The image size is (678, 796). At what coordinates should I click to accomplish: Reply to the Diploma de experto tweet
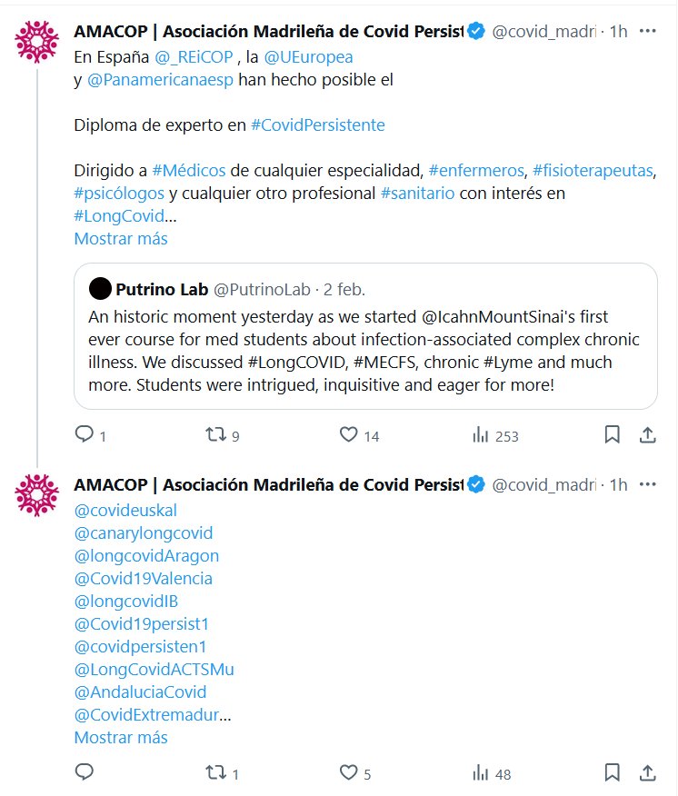click(85, 435)
